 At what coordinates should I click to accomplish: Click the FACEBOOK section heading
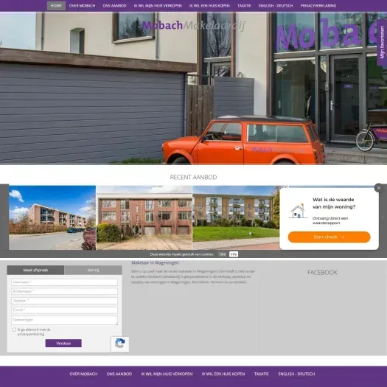point(322,272)
